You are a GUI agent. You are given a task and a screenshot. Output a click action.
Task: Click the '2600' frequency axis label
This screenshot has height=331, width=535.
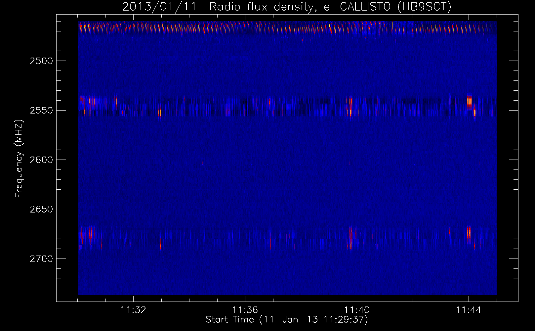(x=41, y=160)
